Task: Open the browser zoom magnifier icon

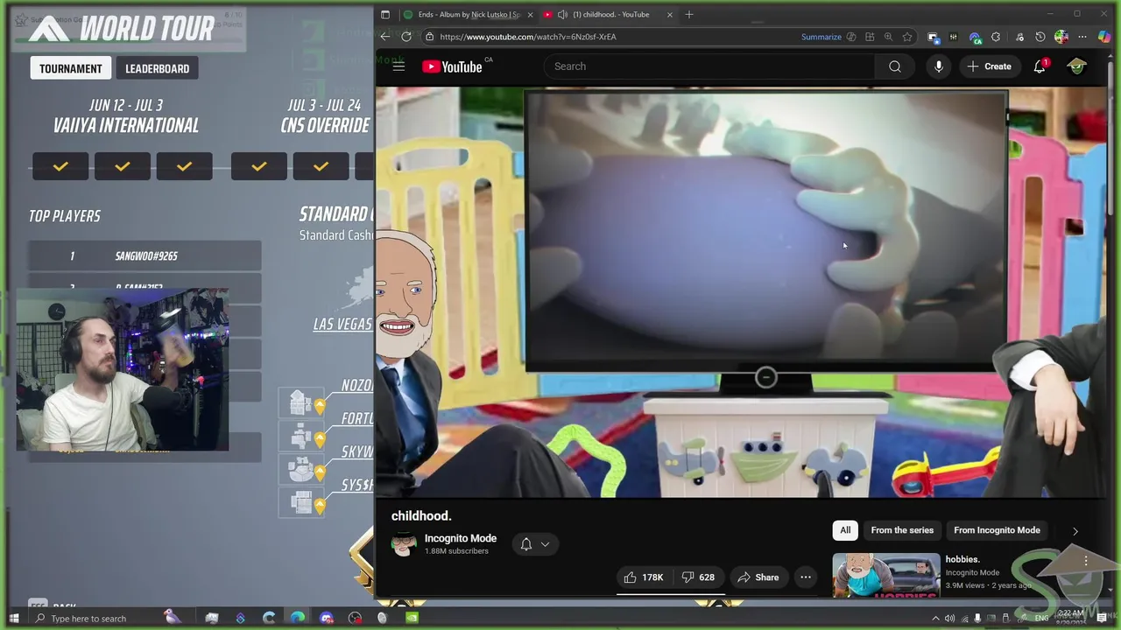Action: [888, 37]
